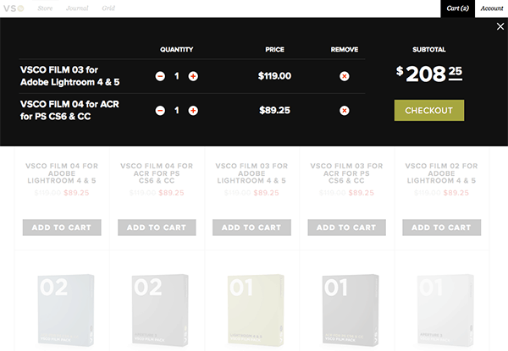The width and height of the screenshot is (508, 351).
Task: Open the Grid menu item
Action: [108, 8]
